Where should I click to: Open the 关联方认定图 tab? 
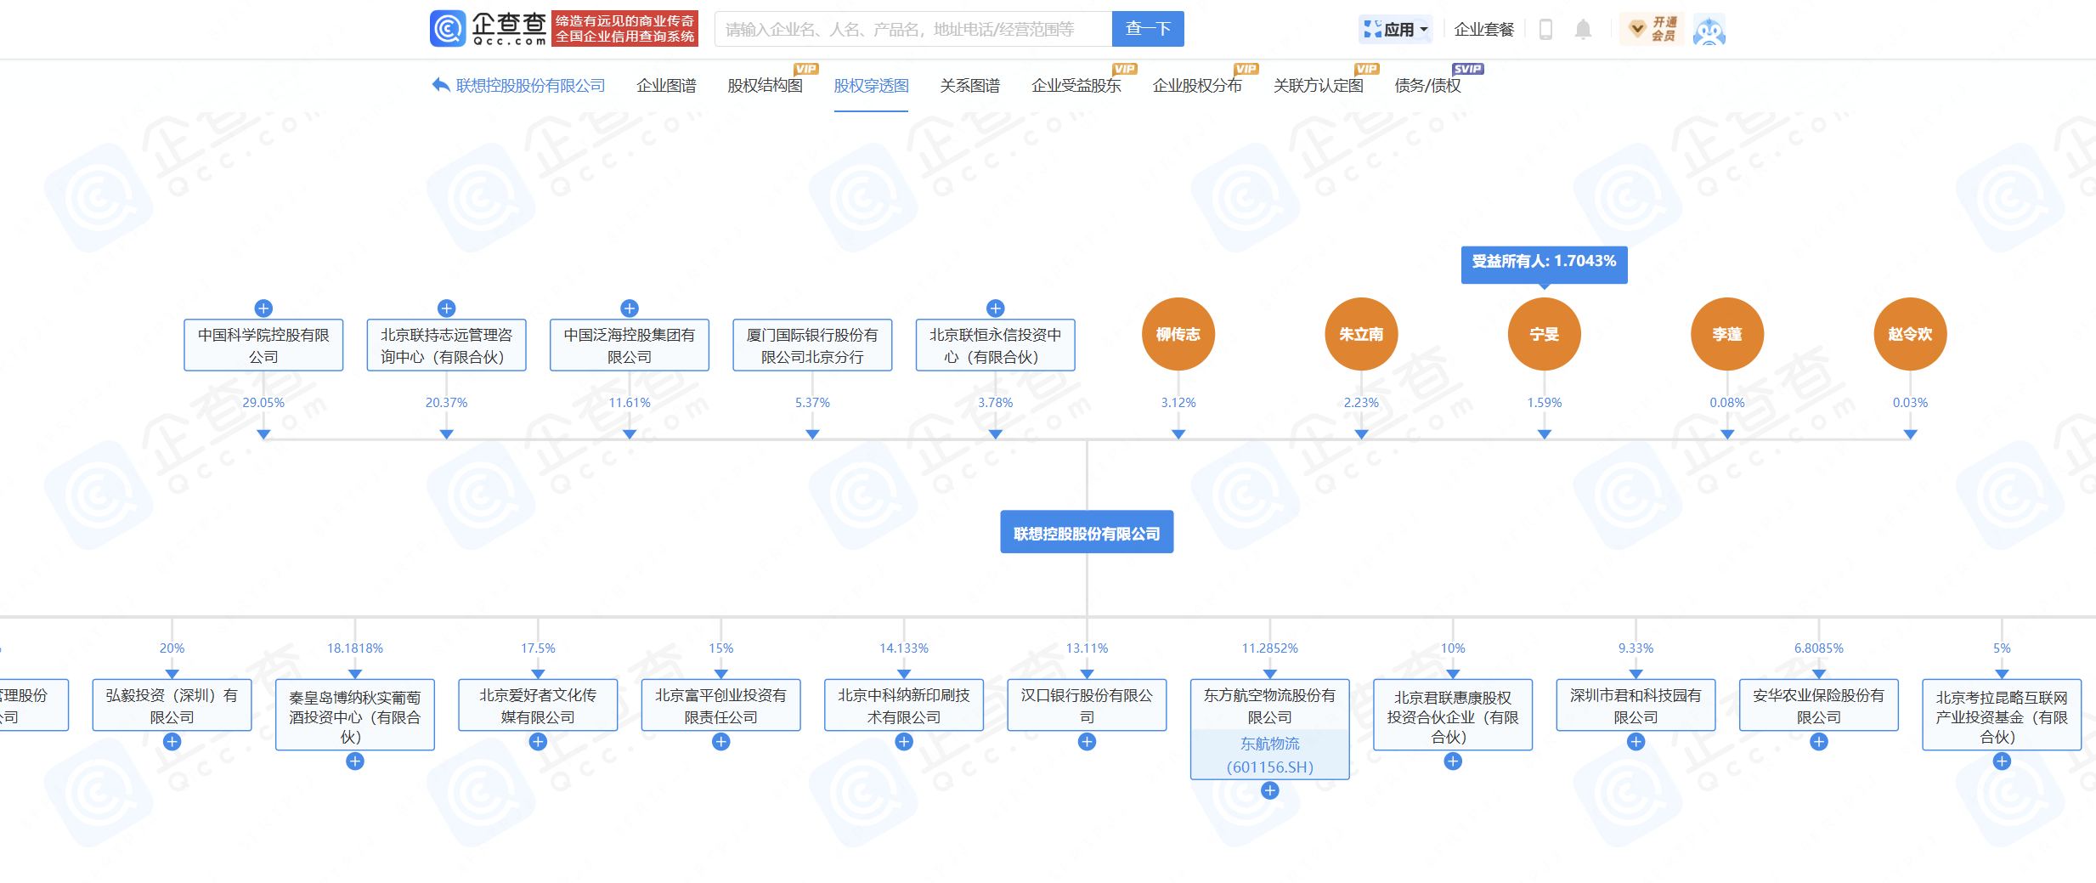click(x=1318, y=85)
